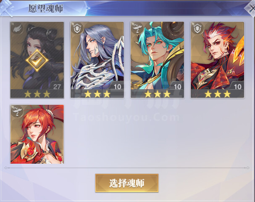255x202 pixels.
Task: Click the plant class icon on teal-haired card
Action: click(137, 29)
